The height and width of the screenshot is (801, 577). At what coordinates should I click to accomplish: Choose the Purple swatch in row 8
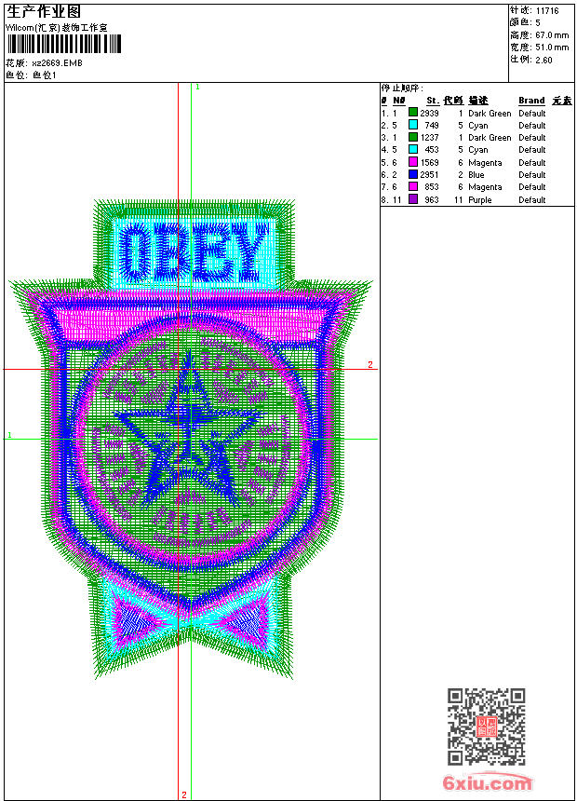[413, 199]
